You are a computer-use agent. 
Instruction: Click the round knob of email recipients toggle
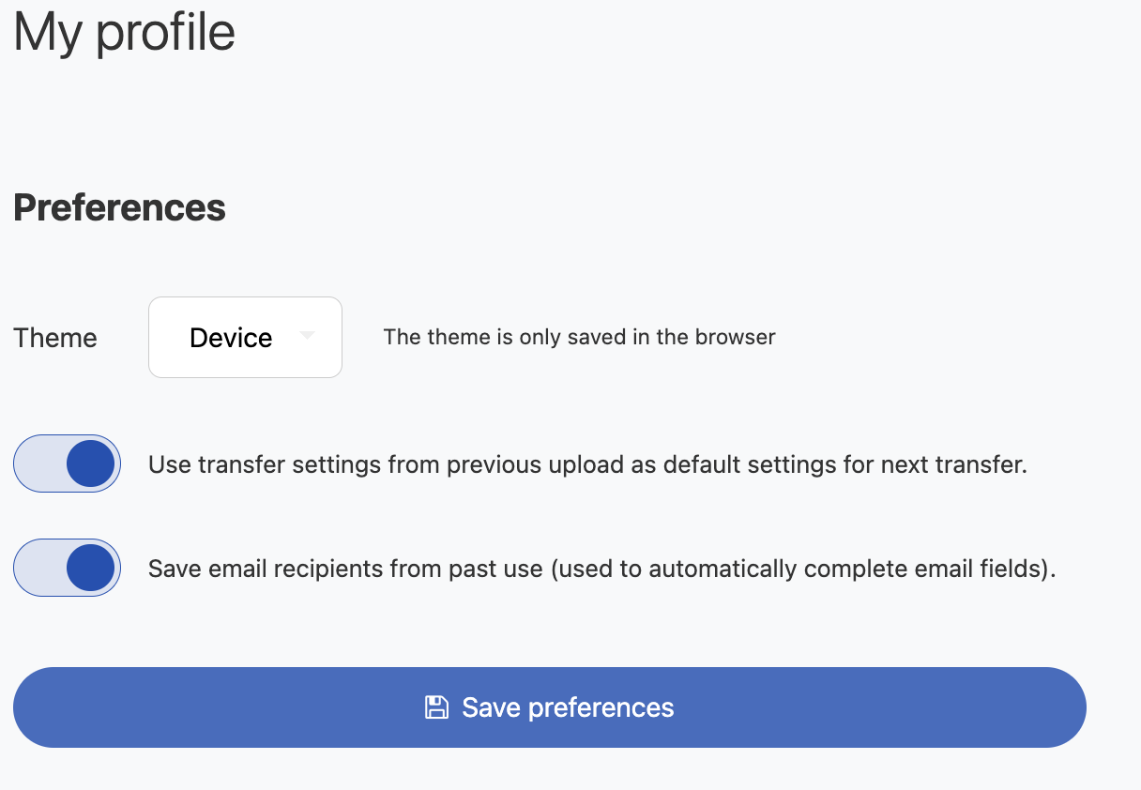[91, 568]
